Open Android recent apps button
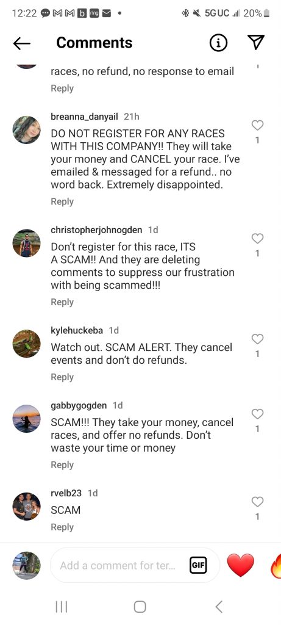The width and height of the screenshot is (281, 625). (62, 607)
